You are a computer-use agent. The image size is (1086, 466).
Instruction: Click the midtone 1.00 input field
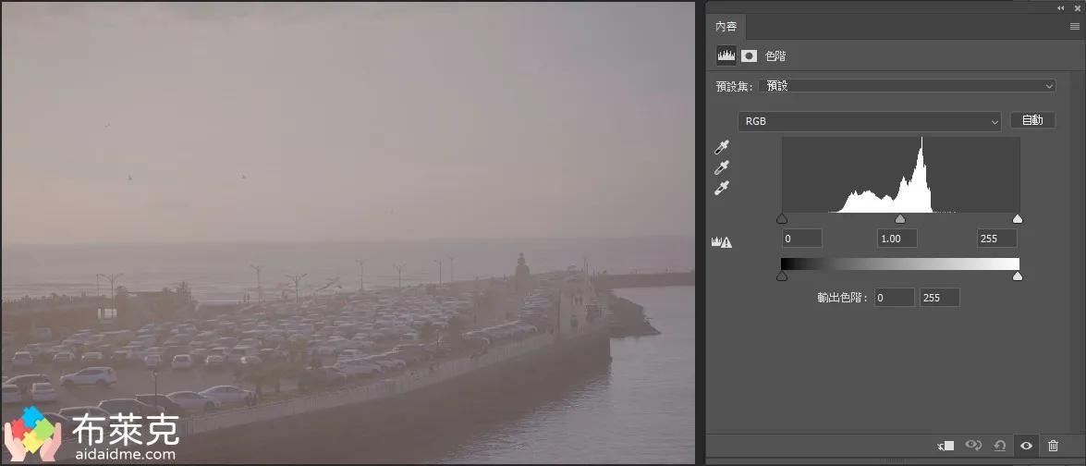(x=897, y=239)
